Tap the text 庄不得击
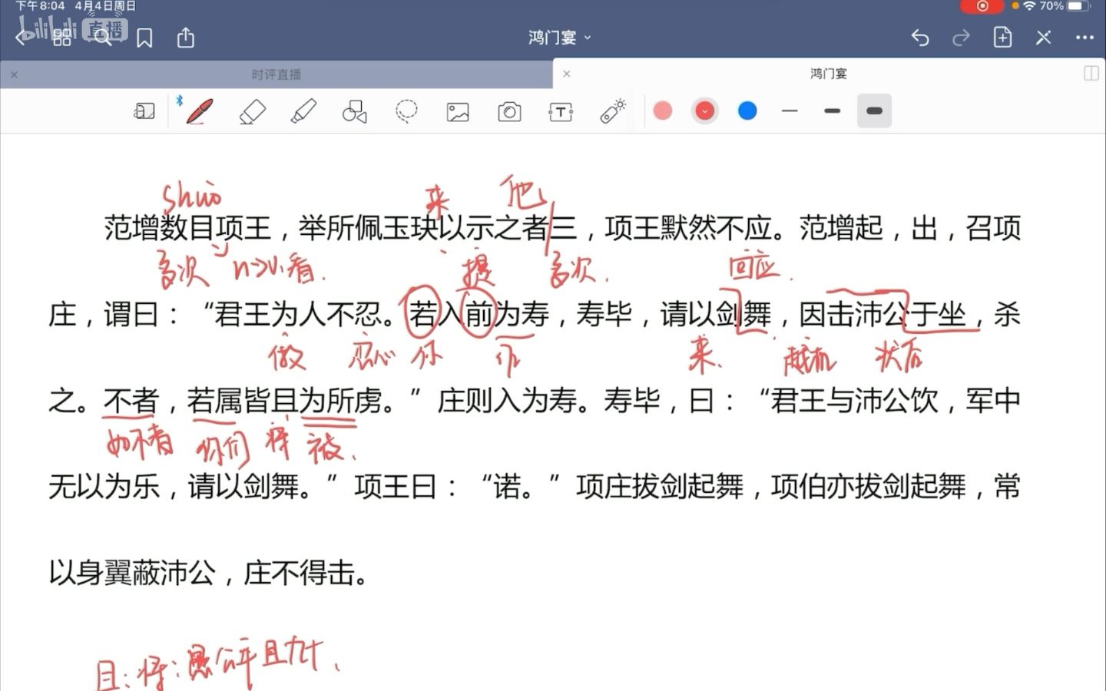This screenshot has width=1106, height=691. [299, 573]
